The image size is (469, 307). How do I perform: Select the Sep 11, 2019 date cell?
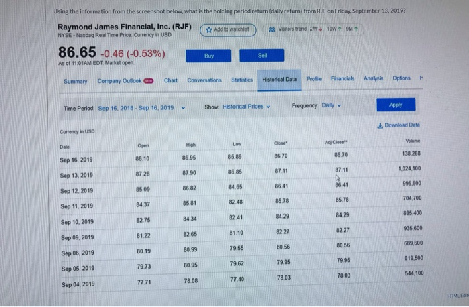[x=77, y=206]
